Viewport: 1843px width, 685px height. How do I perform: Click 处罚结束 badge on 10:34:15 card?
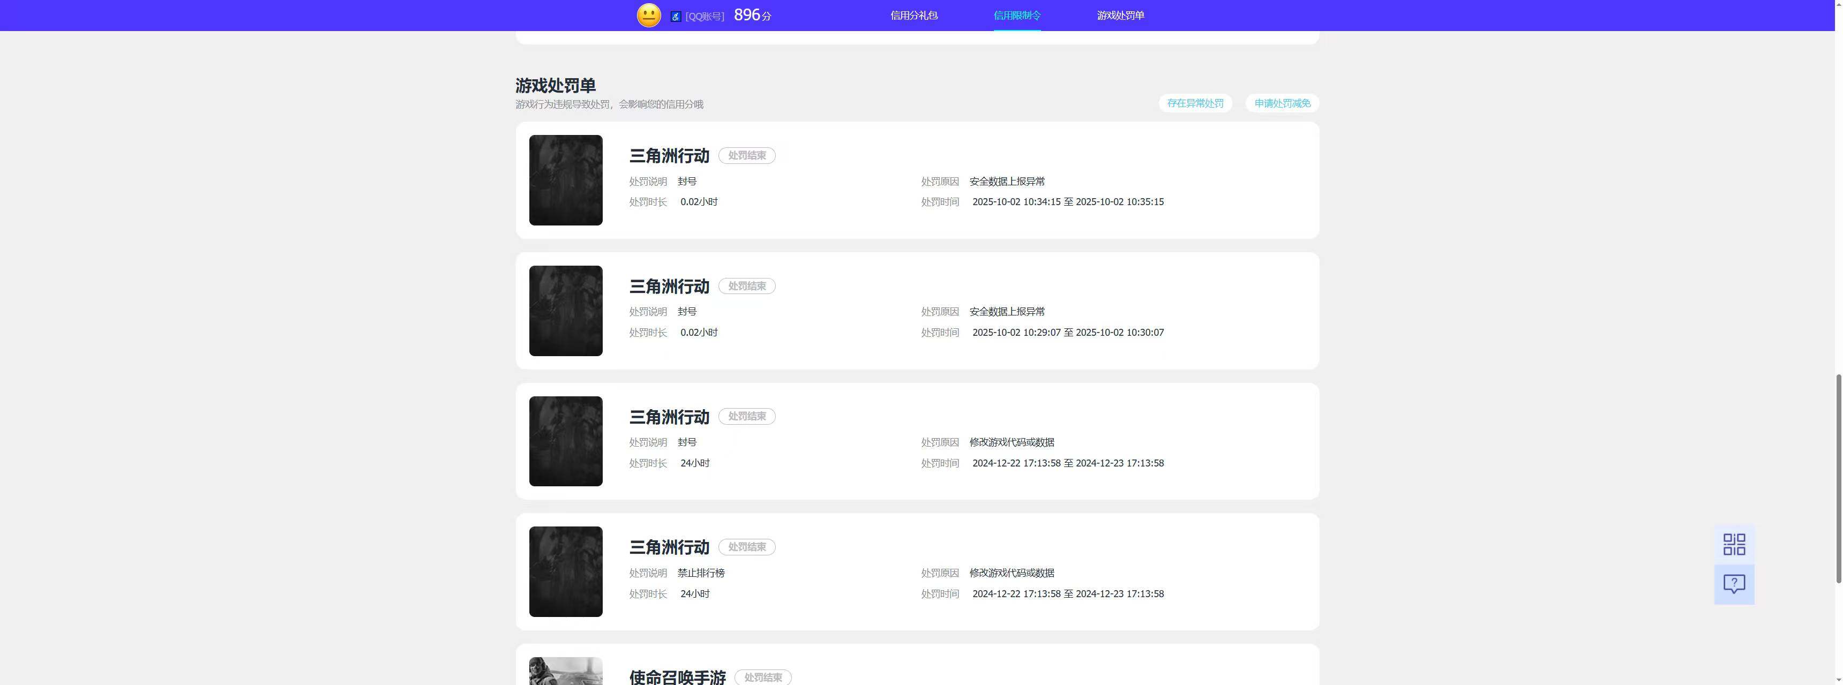(746, 155)
